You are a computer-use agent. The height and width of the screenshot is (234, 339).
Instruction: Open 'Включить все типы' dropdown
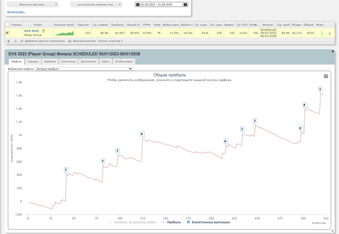pos(32,4)
